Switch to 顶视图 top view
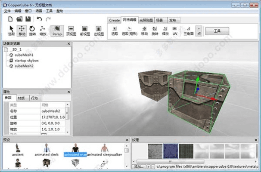 pos(71,30)
